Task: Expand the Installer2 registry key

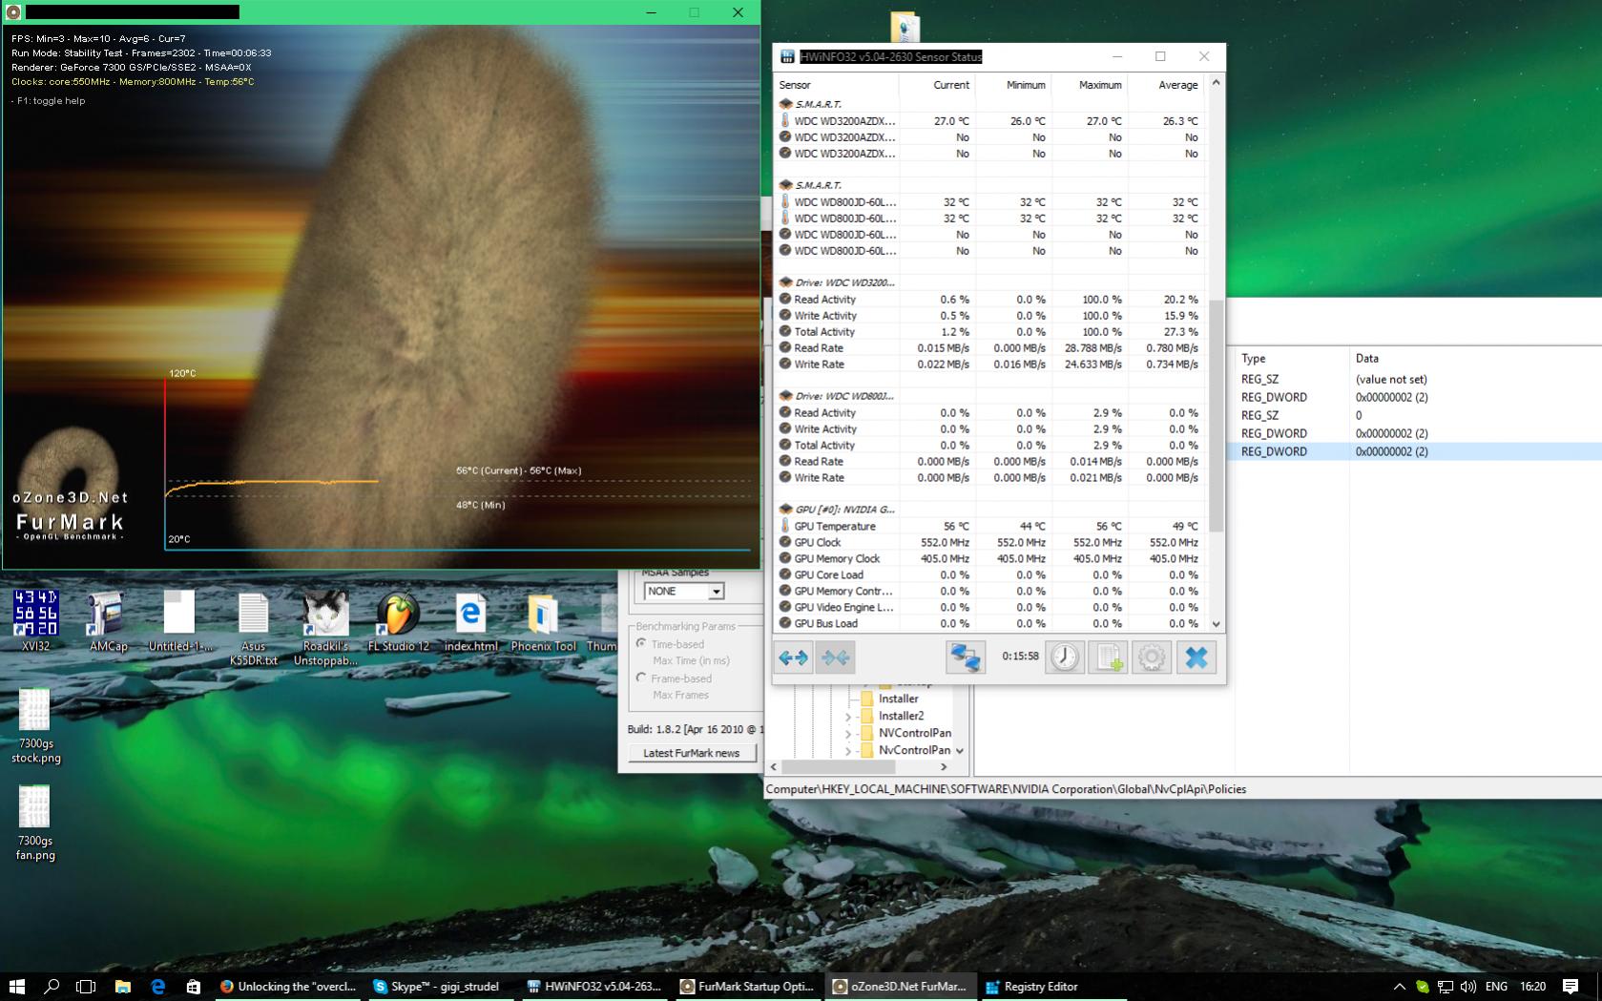Action: tap(847, 717)
